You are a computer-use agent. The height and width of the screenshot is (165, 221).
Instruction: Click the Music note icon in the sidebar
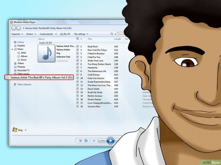(15, 49)
